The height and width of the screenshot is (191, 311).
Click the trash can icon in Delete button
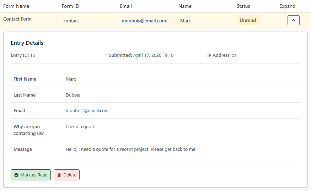59,175
